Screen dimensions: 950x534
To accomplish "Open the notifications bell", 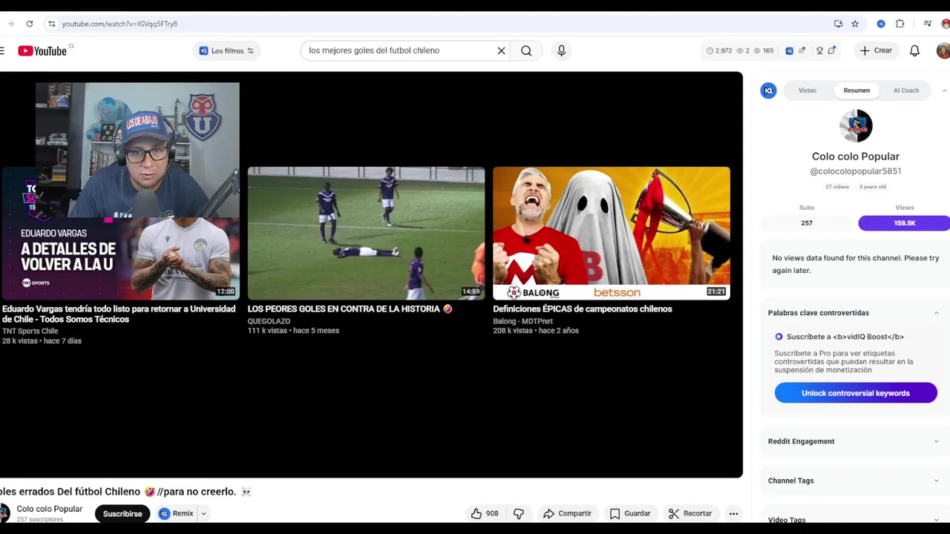I will 914,50.
